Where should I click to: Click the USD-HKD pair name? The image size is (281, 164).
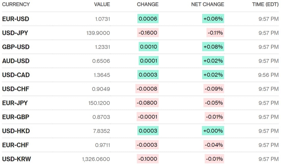coord(16,131)
